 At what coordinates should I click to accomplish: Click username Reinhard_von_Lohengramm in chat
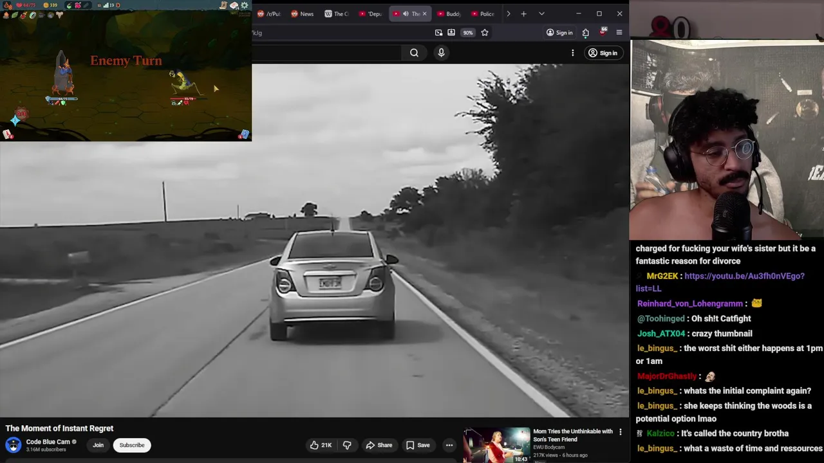coord(690,304)
